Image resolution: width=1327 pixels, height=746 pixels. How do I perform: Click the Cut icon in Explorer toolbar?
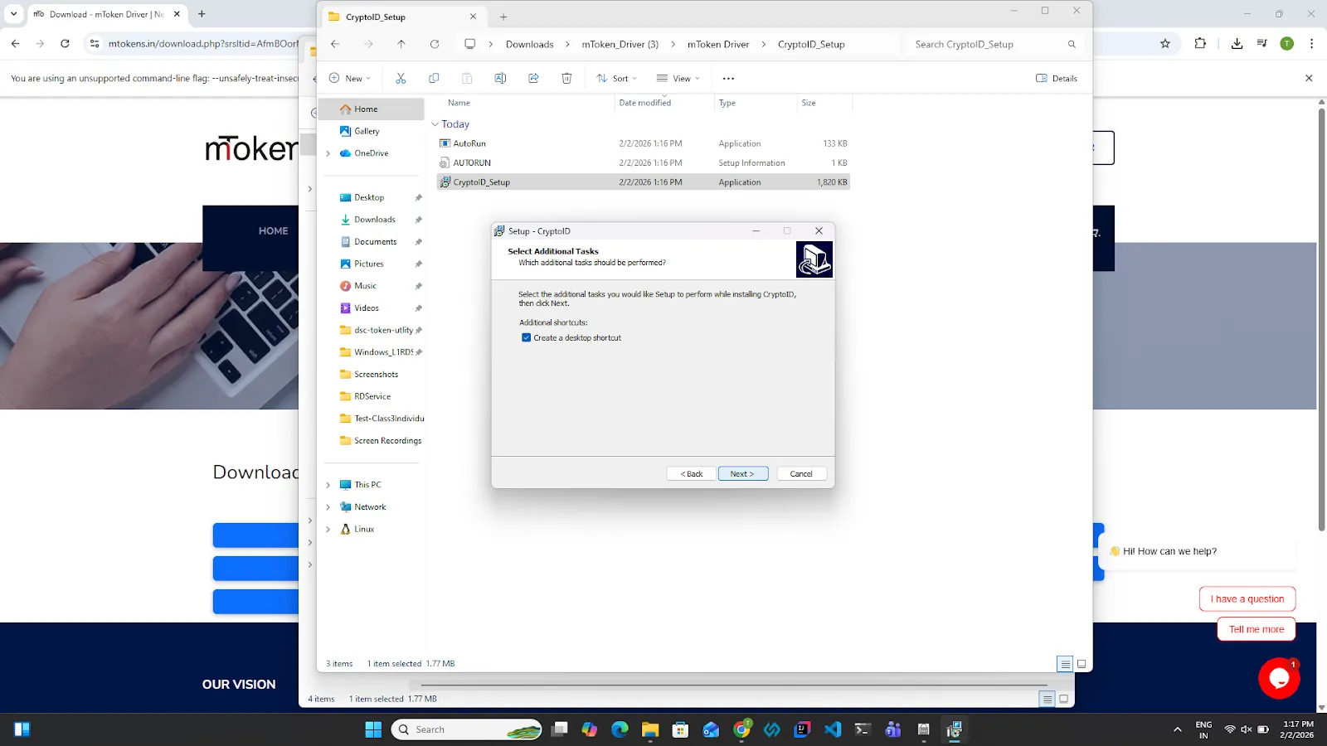pyautogui.click(x=401, y=78)
